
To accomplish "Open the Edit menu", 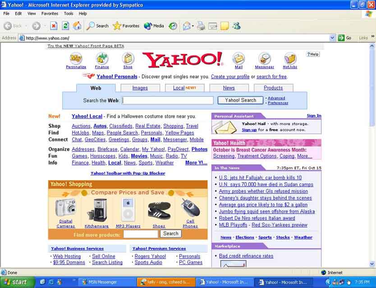I will [x=18, y=13].
